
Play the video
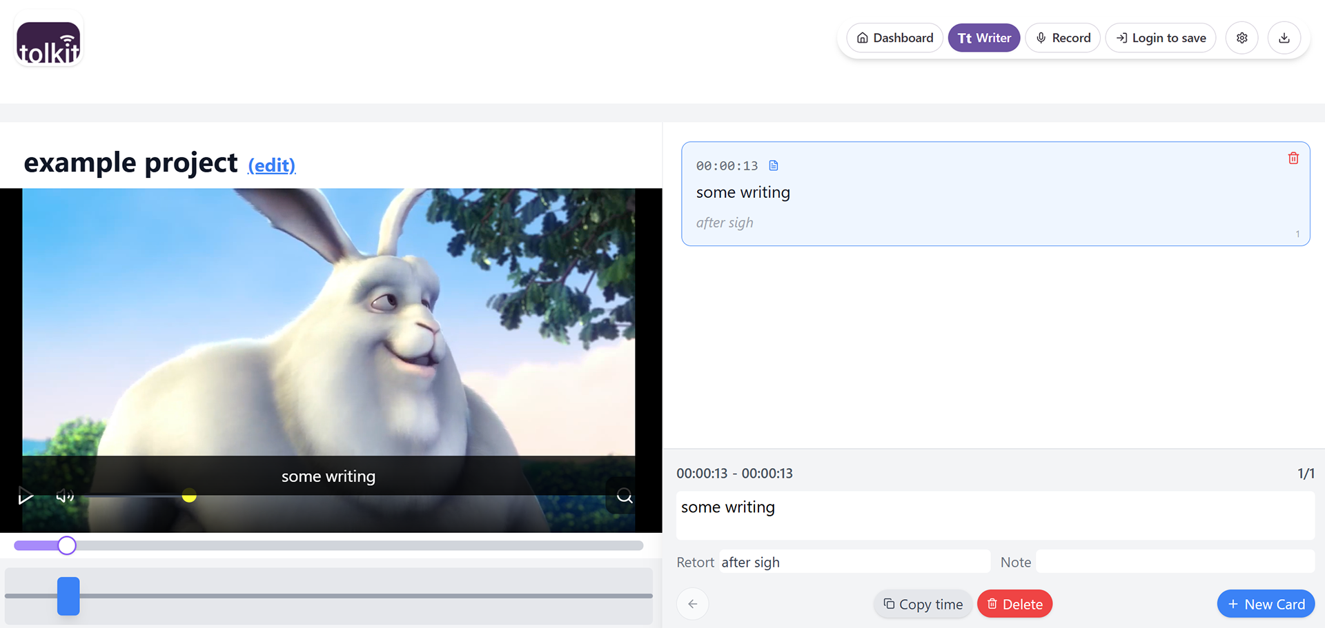point(26,496)
